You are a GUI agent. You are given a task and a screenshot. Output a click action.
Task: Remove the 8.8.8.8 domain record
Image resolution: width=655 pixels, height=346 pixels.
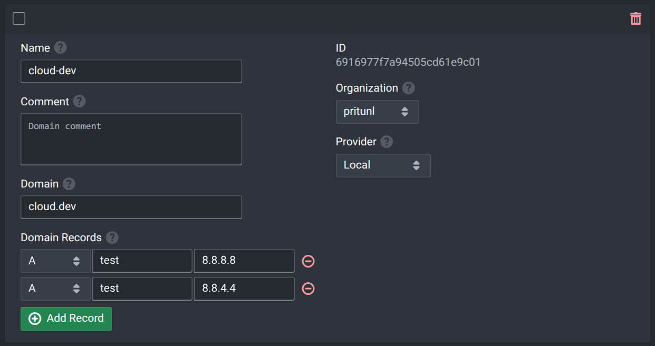point(308,261)
